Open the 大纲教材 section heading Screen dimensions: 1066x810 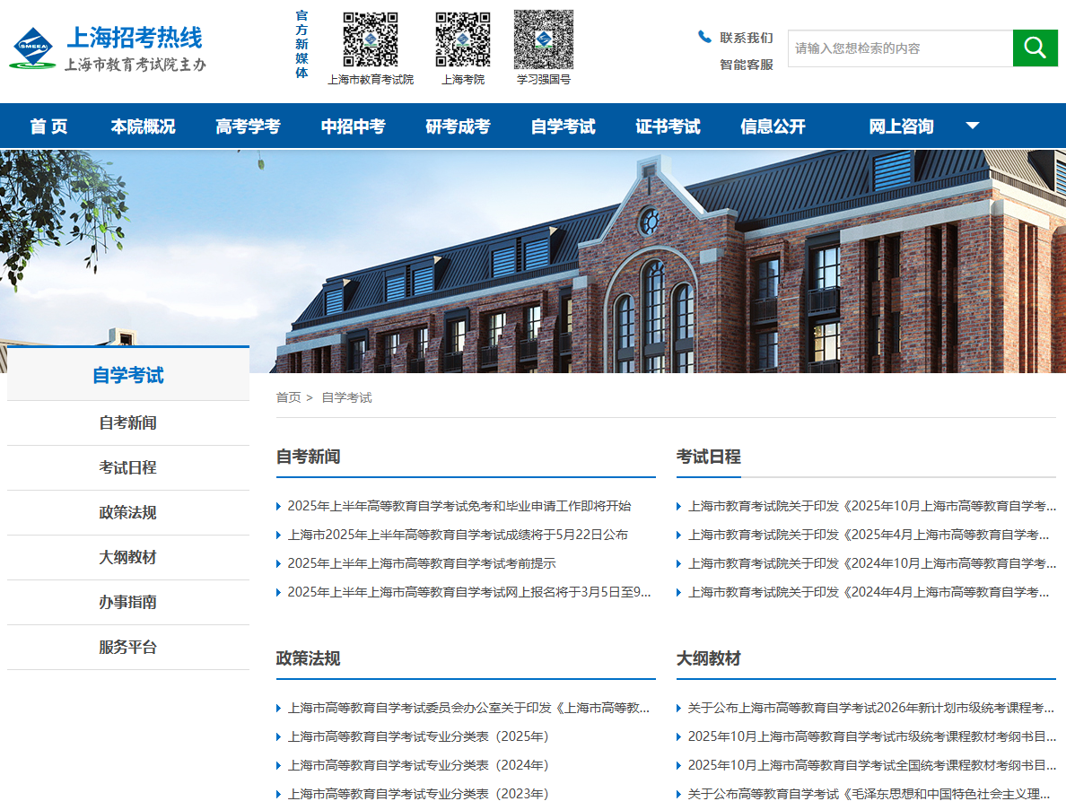[708, 658]
